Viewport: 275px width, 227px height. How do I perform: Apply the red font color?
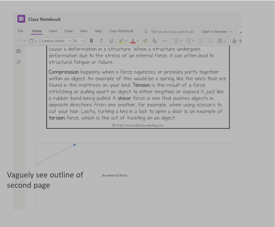click(x=133, y=41)
